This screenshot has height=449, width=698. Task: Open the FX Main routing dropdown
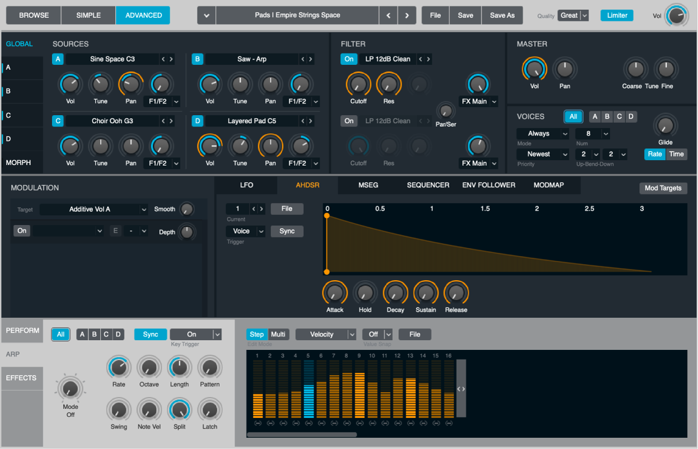coord(478,101)
